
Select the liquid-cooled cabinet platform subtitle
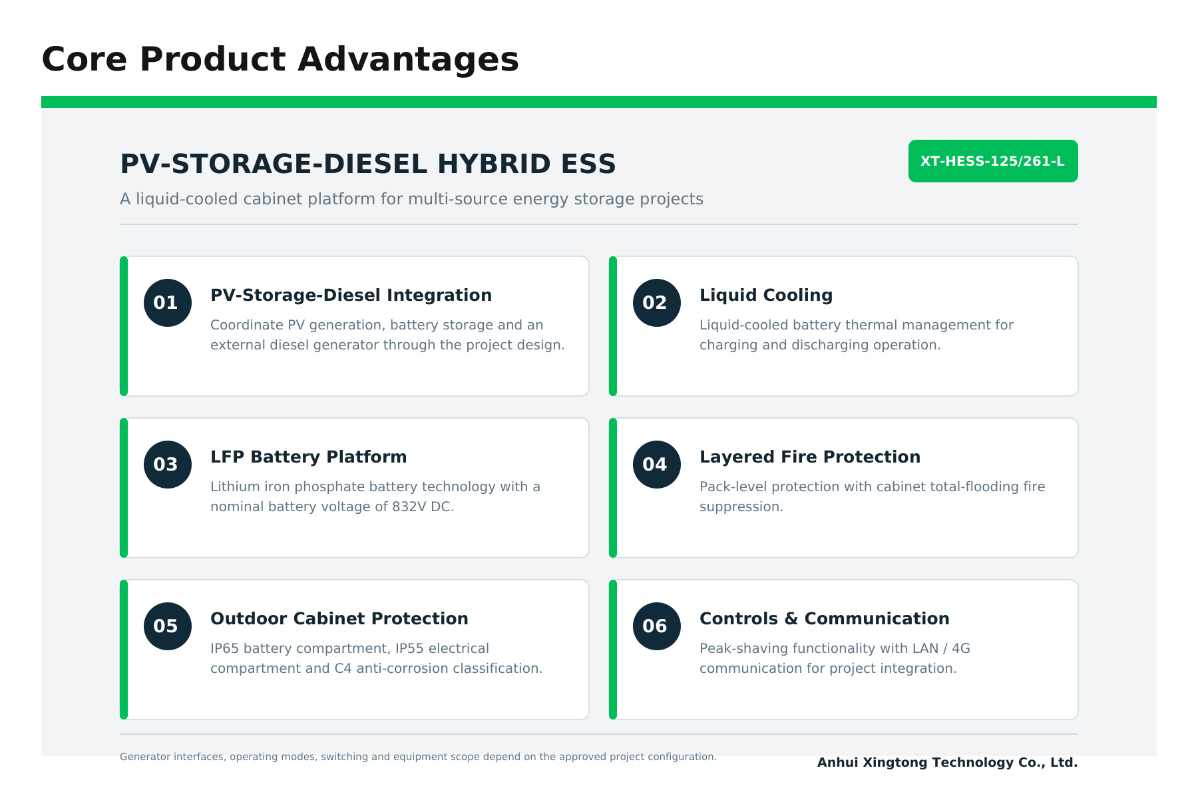tap(411, 199)
